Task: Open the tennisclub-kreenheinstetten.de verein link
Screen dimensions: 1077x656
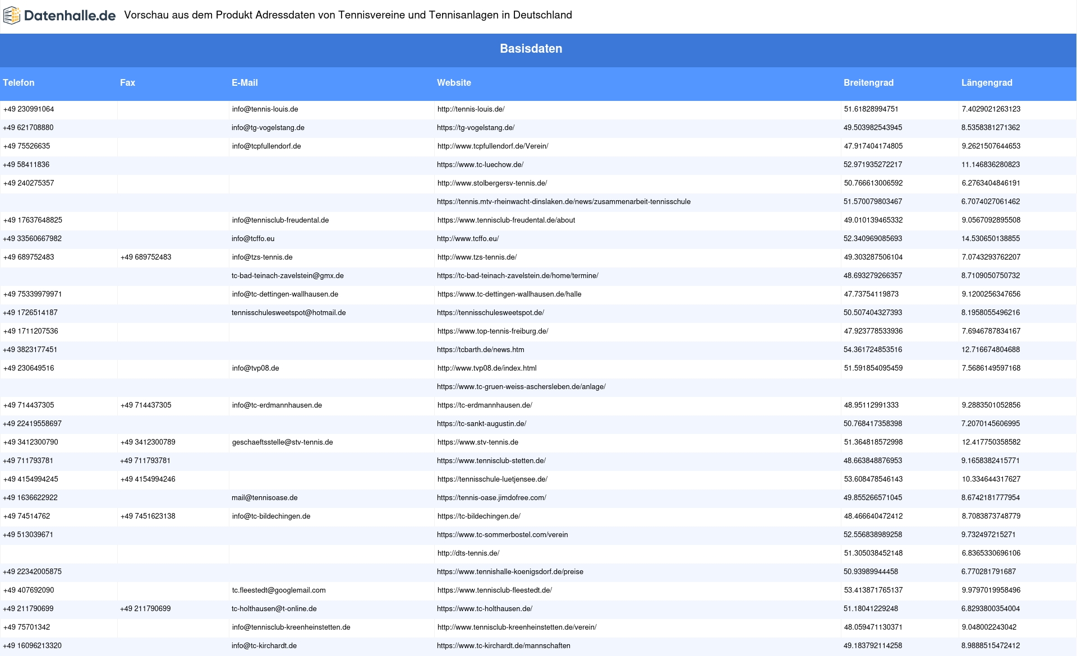Action: [517, 627]
